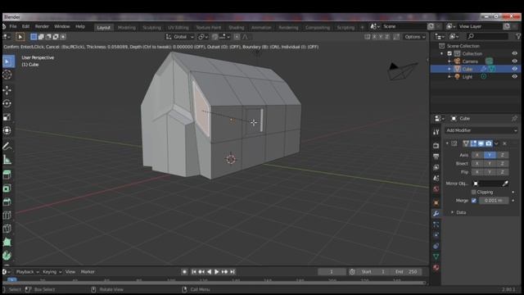Open the World properties tab

pos(436,189)
